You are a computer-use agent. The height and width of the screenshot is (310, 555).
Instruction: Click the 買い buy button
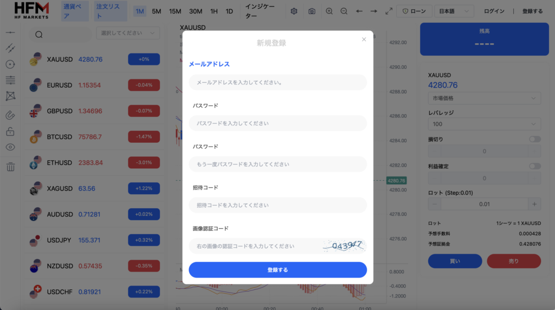coord(455,261)
